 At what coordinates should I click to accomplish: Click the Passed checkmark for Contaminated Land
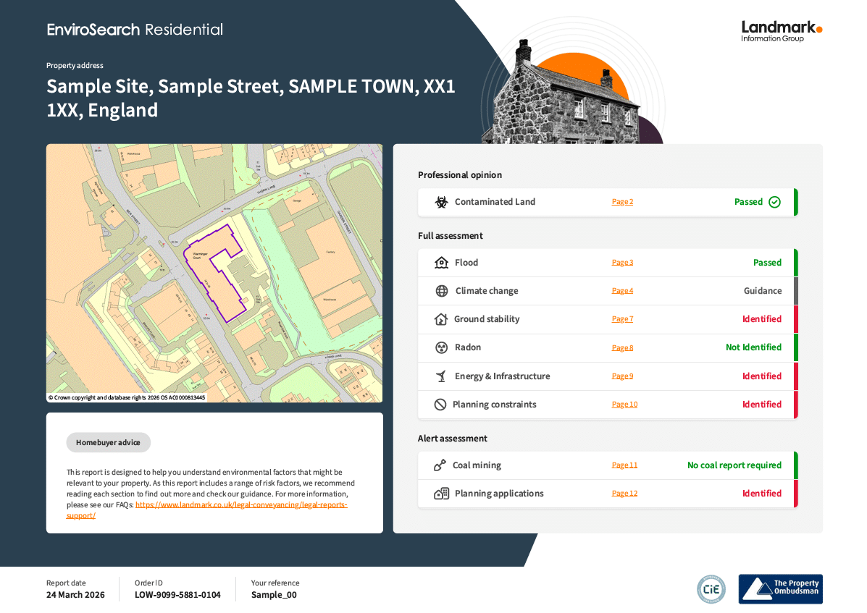774,202
